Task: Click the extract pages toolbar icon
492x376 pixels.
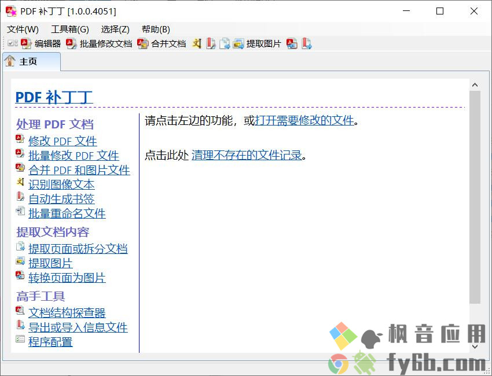Action: point(225,43)
